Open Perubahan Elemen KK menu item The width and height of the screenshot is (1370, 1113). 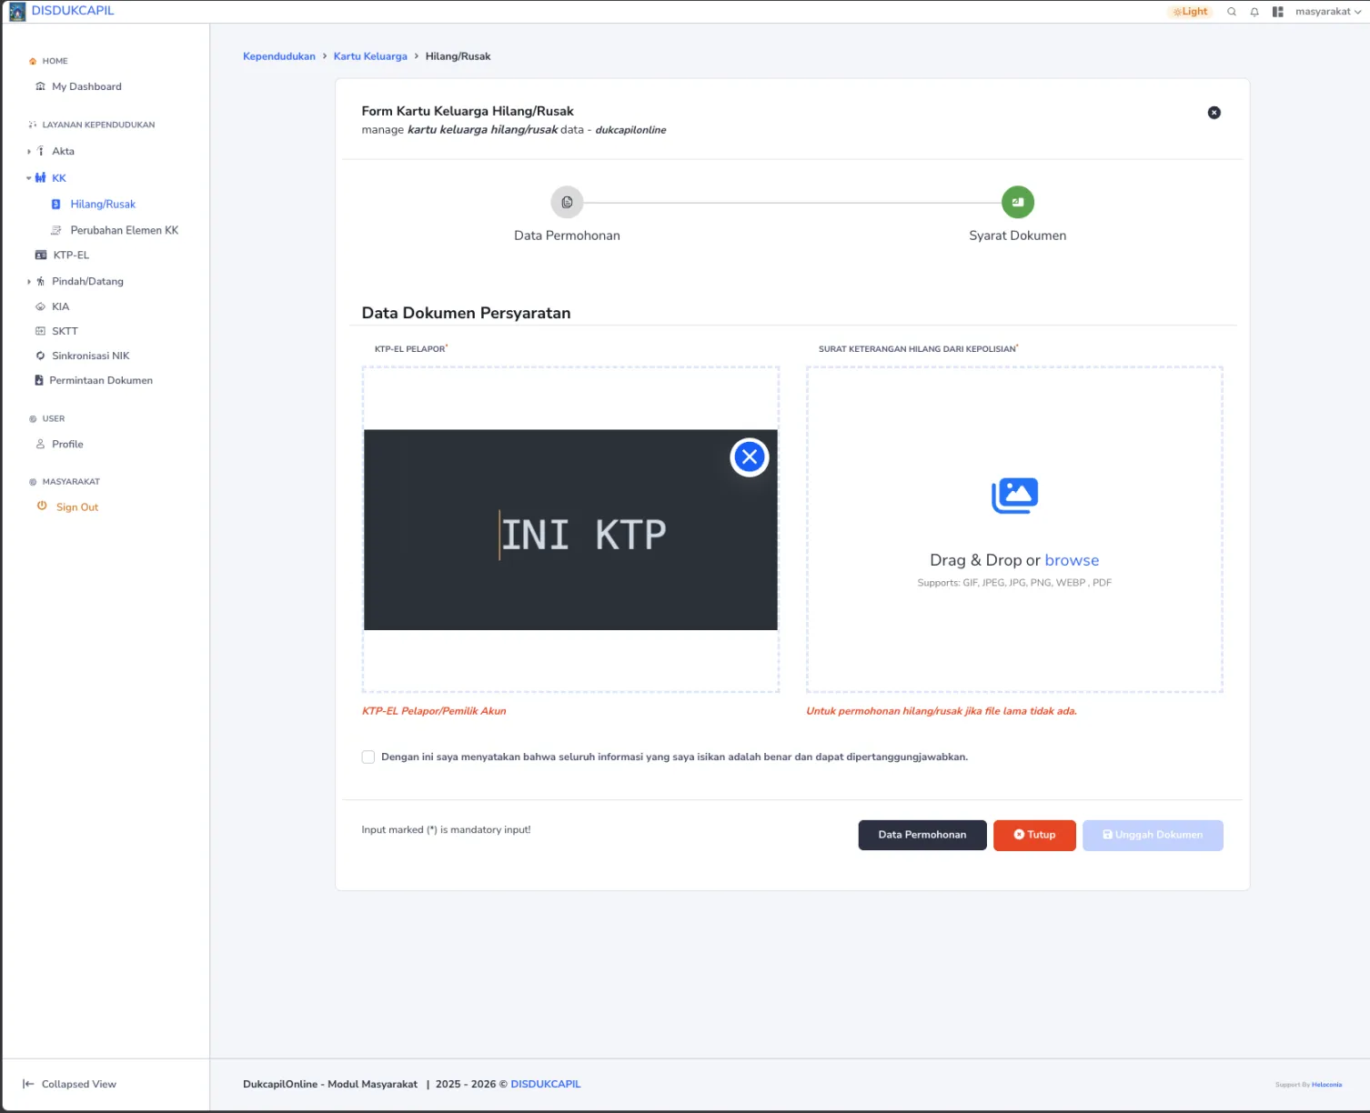click(124, 231)
